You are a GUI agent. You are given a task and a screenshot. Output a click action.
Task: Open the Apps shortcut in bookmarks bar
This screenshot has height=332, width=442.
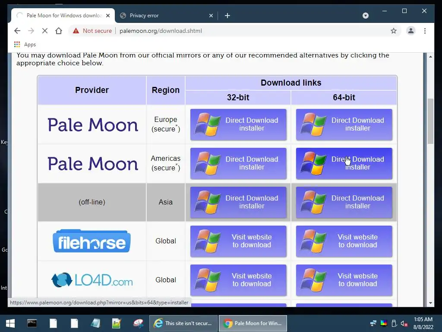25,45
